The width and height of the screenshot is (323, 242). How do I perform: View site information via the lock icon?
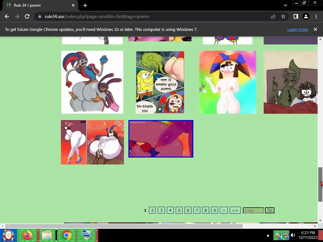point(40,16)
